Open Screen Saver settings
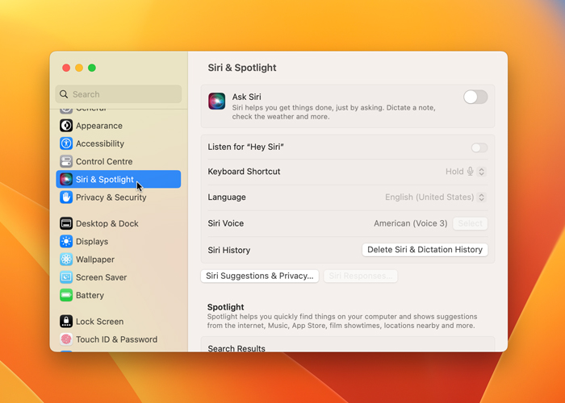This screenshot has height=403, width=565. [x=118, y=277]
